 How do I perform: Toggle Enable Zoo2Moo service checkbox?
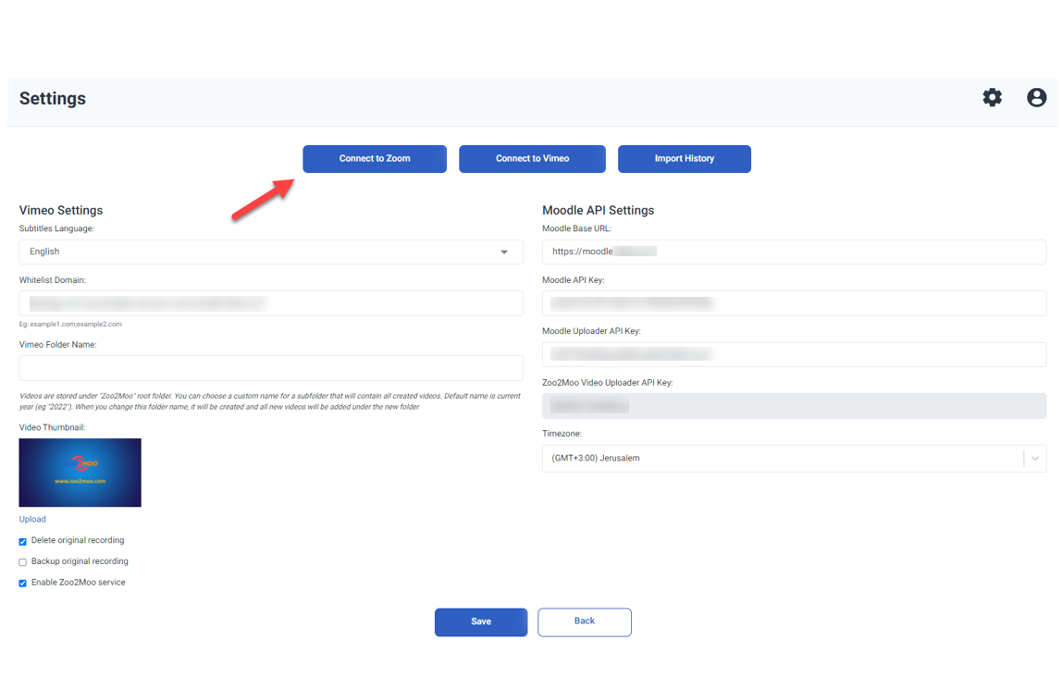point(22,584)
